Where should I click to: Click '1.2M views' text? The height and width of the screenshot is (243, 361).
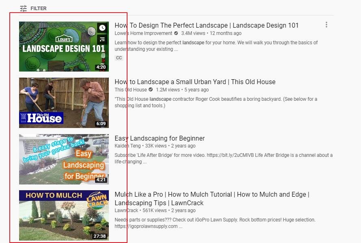[168, 89]
